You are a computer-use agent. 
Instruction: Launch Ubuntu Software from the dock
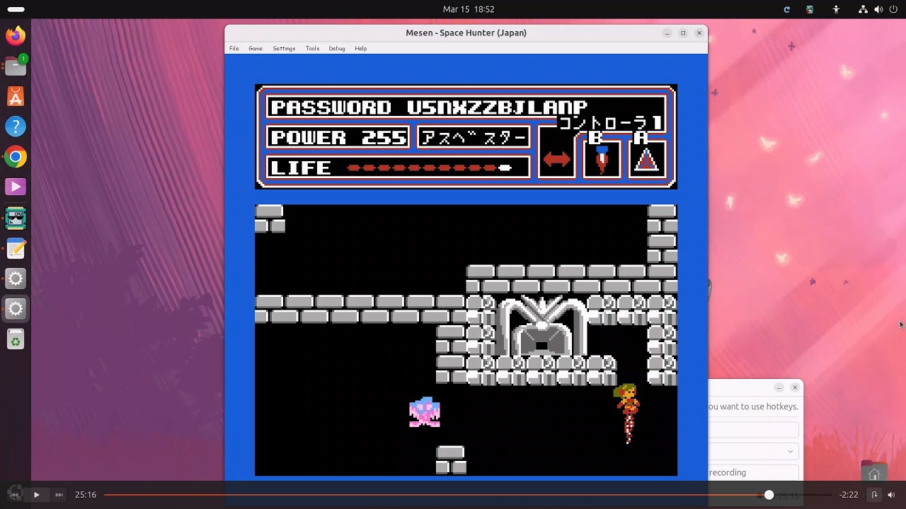click(16, 96)
